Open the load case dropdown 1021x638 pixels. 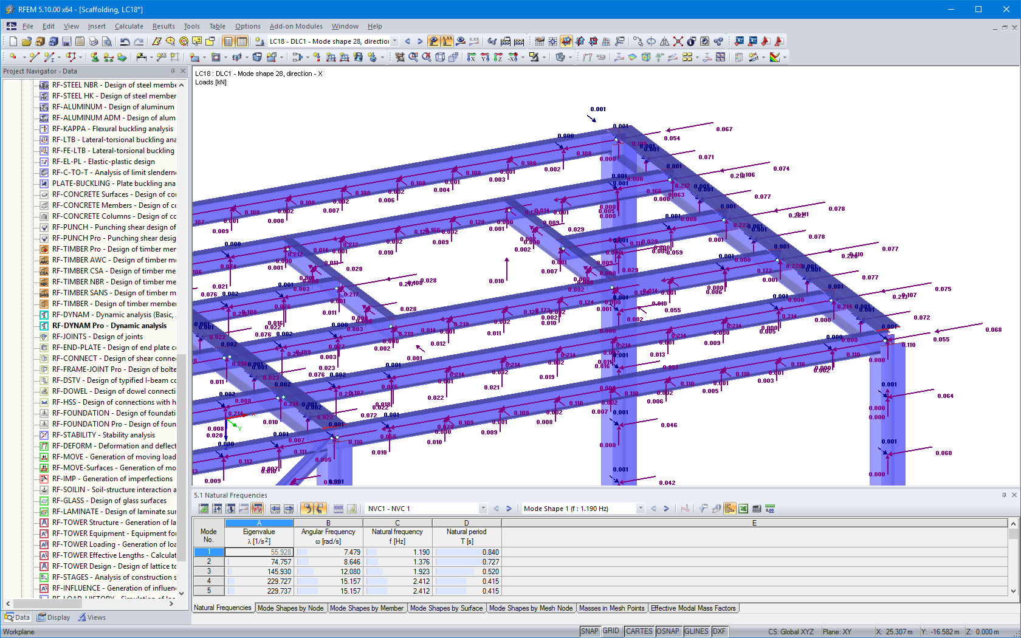point(394,41)
